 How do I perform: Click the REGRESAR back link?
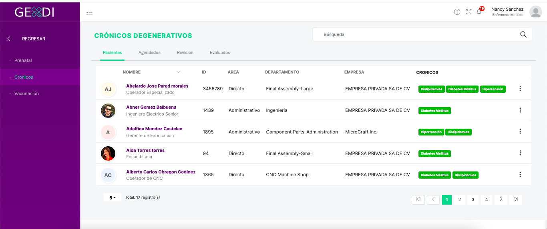pos(34,39)
